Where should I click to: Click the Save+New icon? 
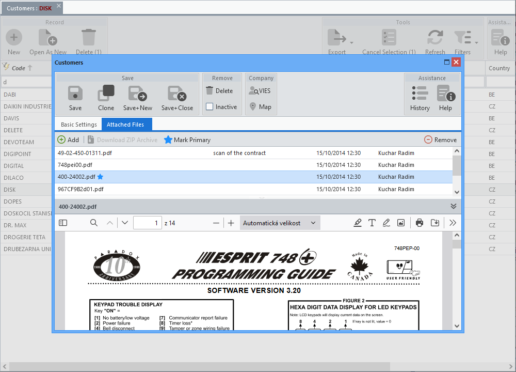(x=138, y=94)
